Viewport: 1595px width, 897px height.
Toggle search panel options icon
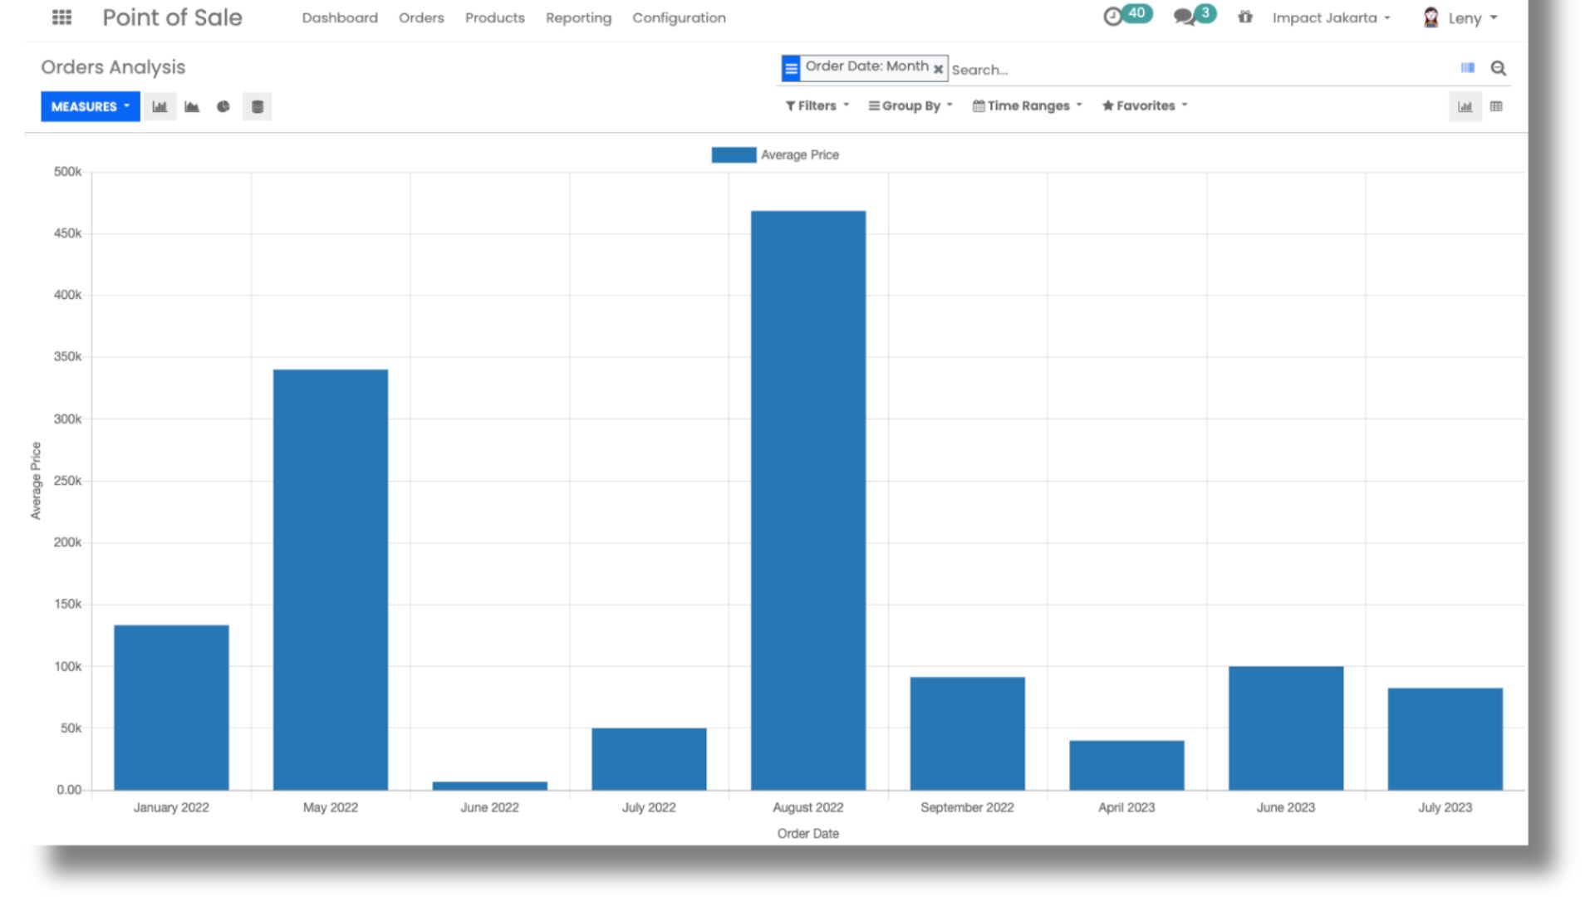(1468, 68)
